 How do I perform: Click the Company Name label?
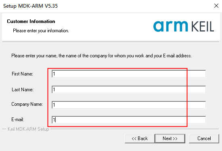27,104
